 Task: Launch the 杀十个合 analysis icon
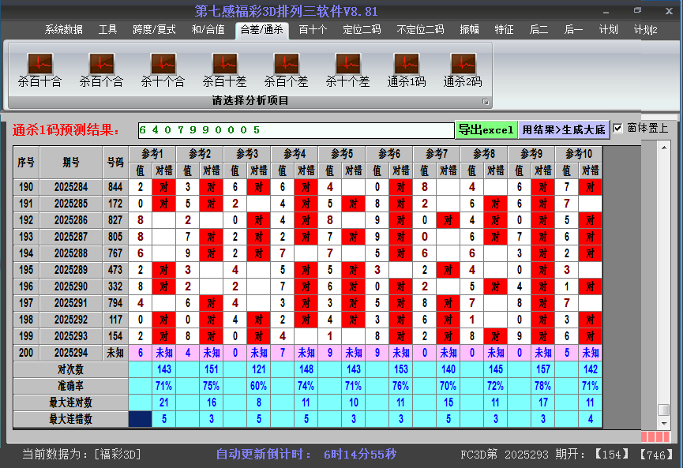[x=163, y=69]
